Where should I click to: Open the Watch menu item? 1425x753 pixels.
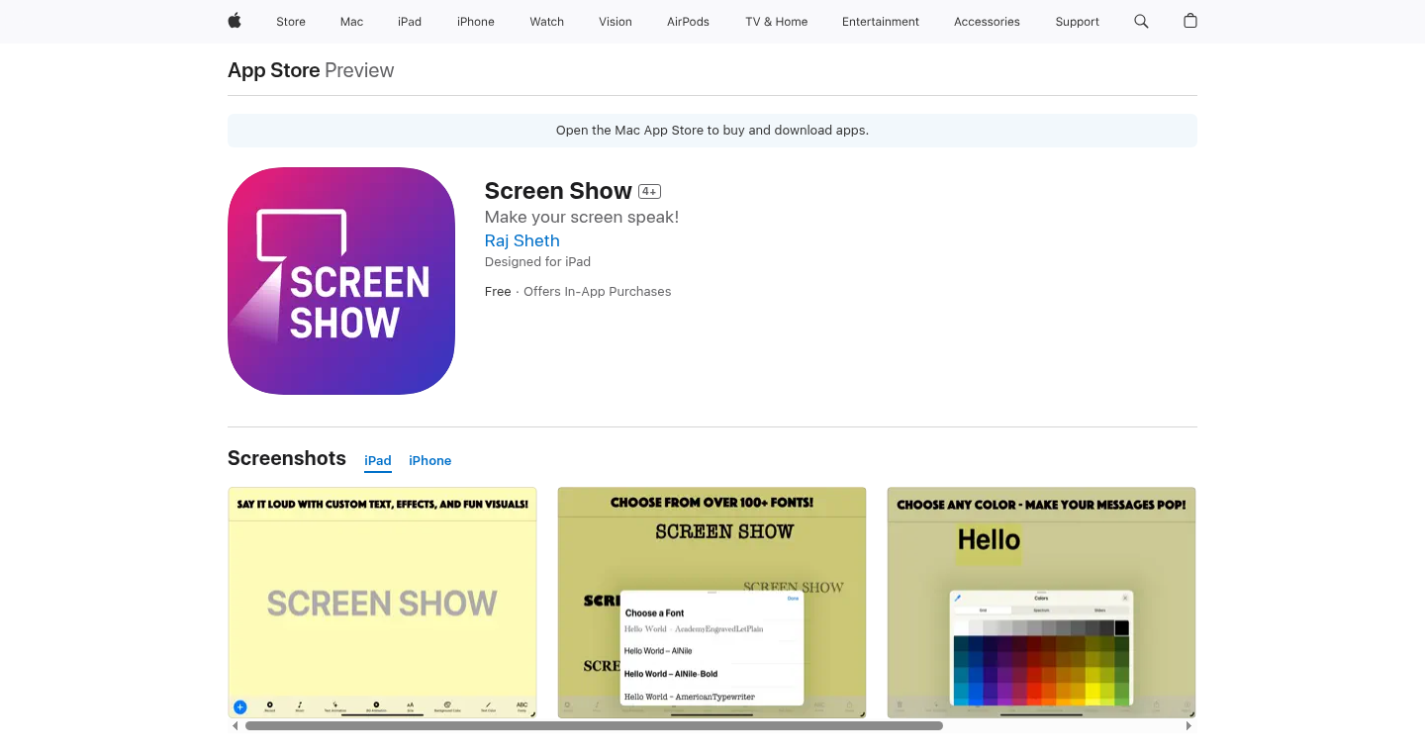click(x=547, y=22)
